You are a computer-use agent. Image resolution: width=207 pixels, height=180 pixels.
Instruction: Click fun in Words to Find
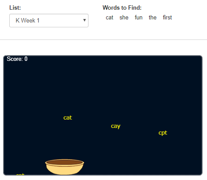tap(139, 18)
